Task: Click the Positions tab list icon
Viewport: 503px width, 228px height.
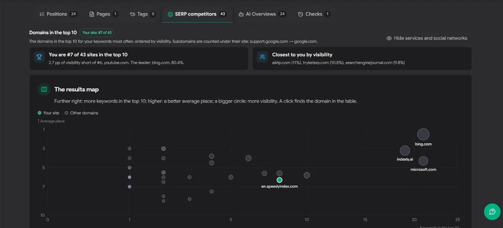Action: coord(42,14)
